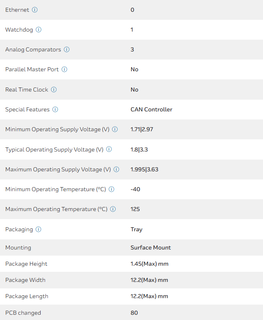
Task: Click the Surface Mount mounting value
Action: (x=151, y=247)
